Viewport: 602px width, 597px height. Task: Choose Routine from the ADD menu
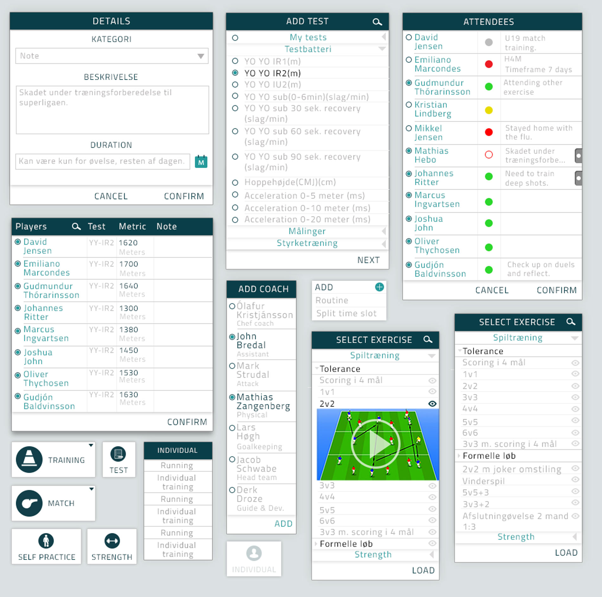(x=332, y=300)
